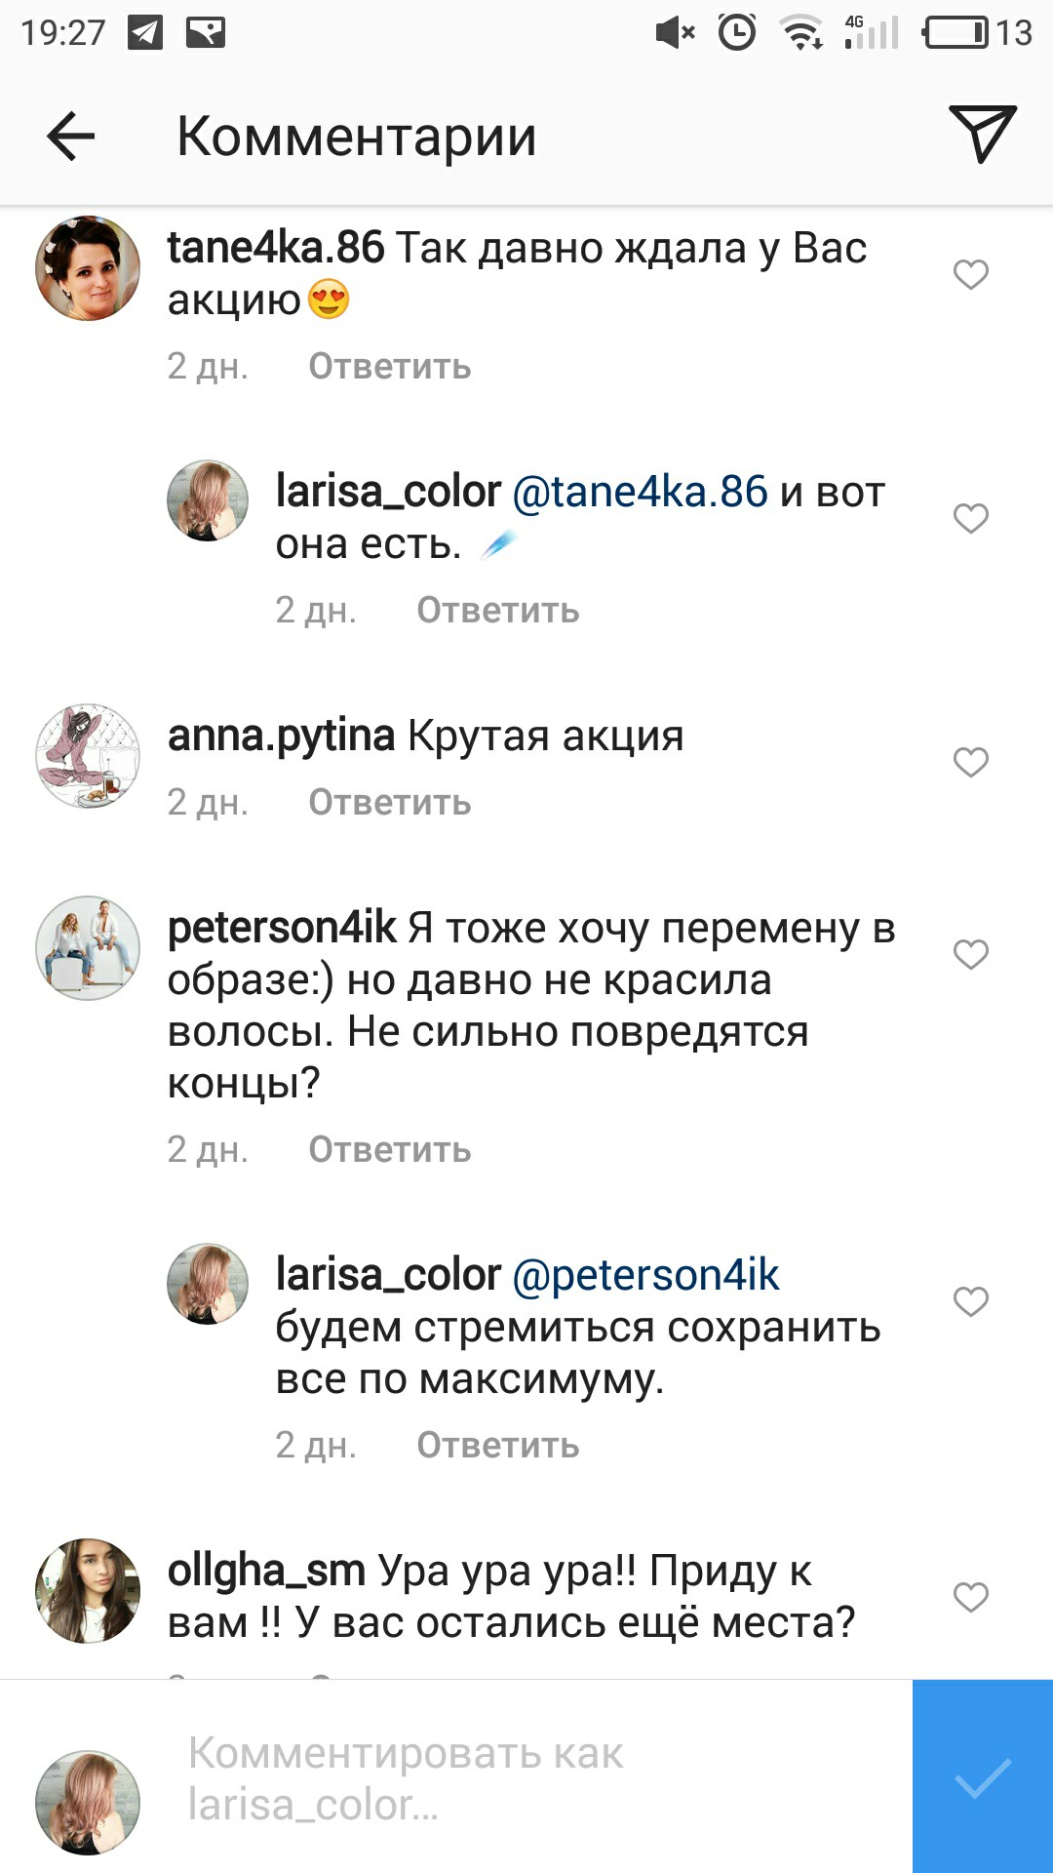Tap heart on larisa_color's reply to peterson4ik
The width and height of the screenshot is (1053, 1873).
coord(970,1301)
